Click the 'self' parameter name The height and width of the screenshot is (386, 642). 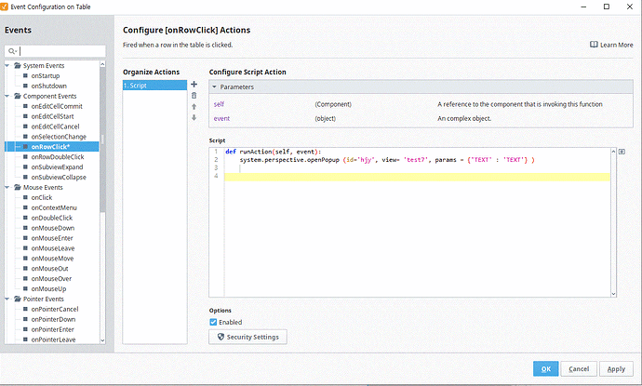pyautogui.click(x=219, y=104)
